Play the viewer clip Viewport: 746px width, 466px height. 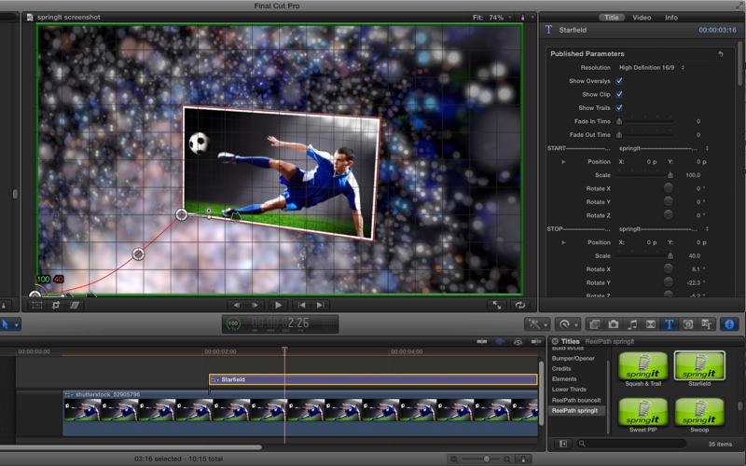click(278, 305)
